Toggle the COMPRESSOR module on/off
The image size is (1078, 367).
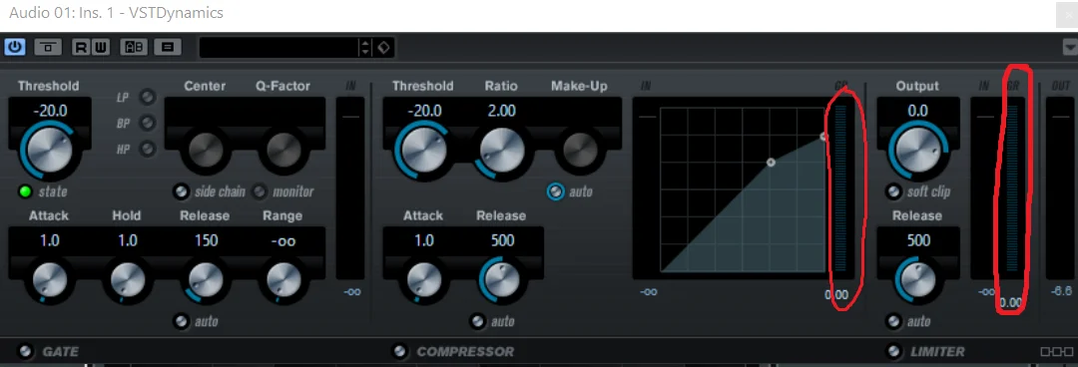pyautogui.click(x=399, y=351)
